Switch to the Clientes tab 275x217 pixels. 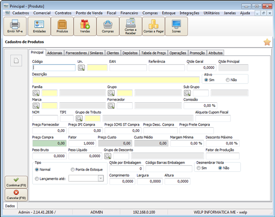[x=113, y=53]
